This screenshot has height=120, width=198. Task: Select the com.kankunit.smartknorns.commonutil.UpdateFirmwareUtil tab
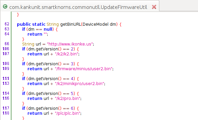80,6
